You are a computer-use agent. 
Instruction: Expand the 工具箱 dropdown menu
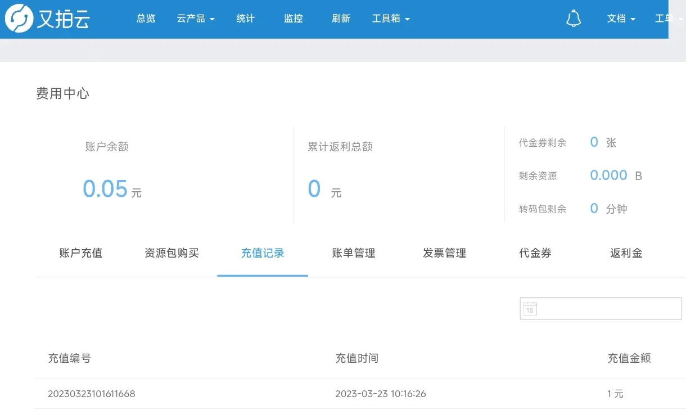coord(391,19)
